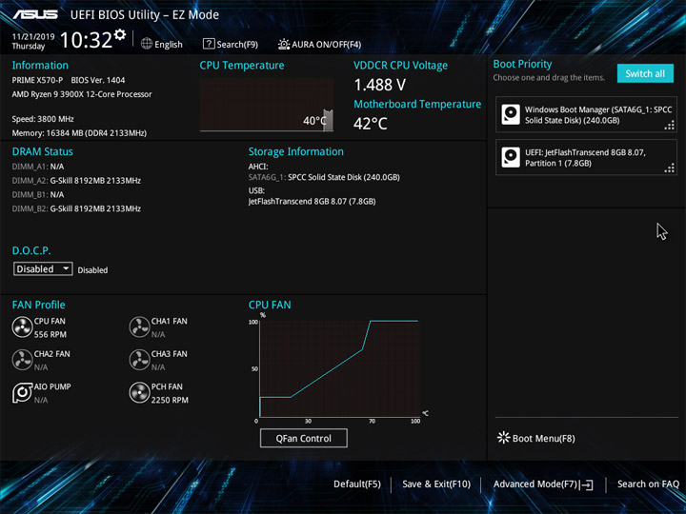Click the Speed: 3800 MHz text
Viewport: 686px width, 514px height.
click(43, 119)
